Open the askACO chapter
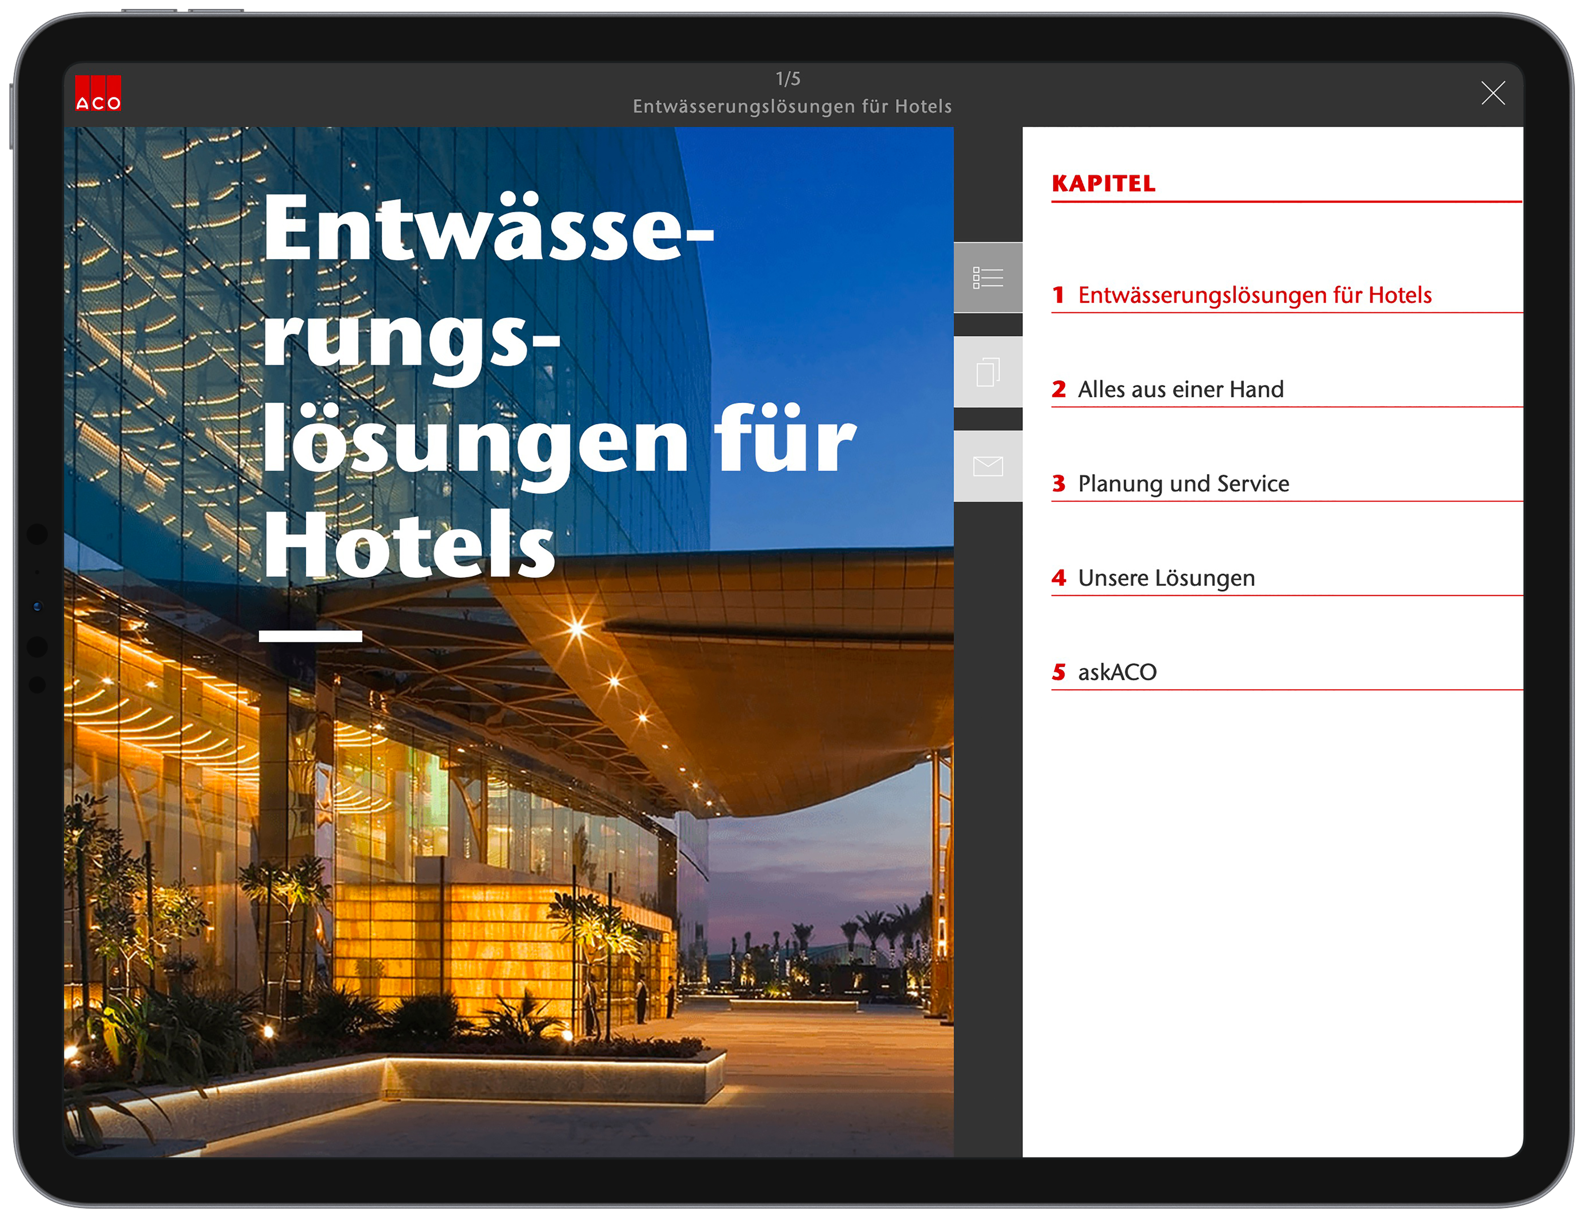The image size is (1587, 1223). [1117, 672]
